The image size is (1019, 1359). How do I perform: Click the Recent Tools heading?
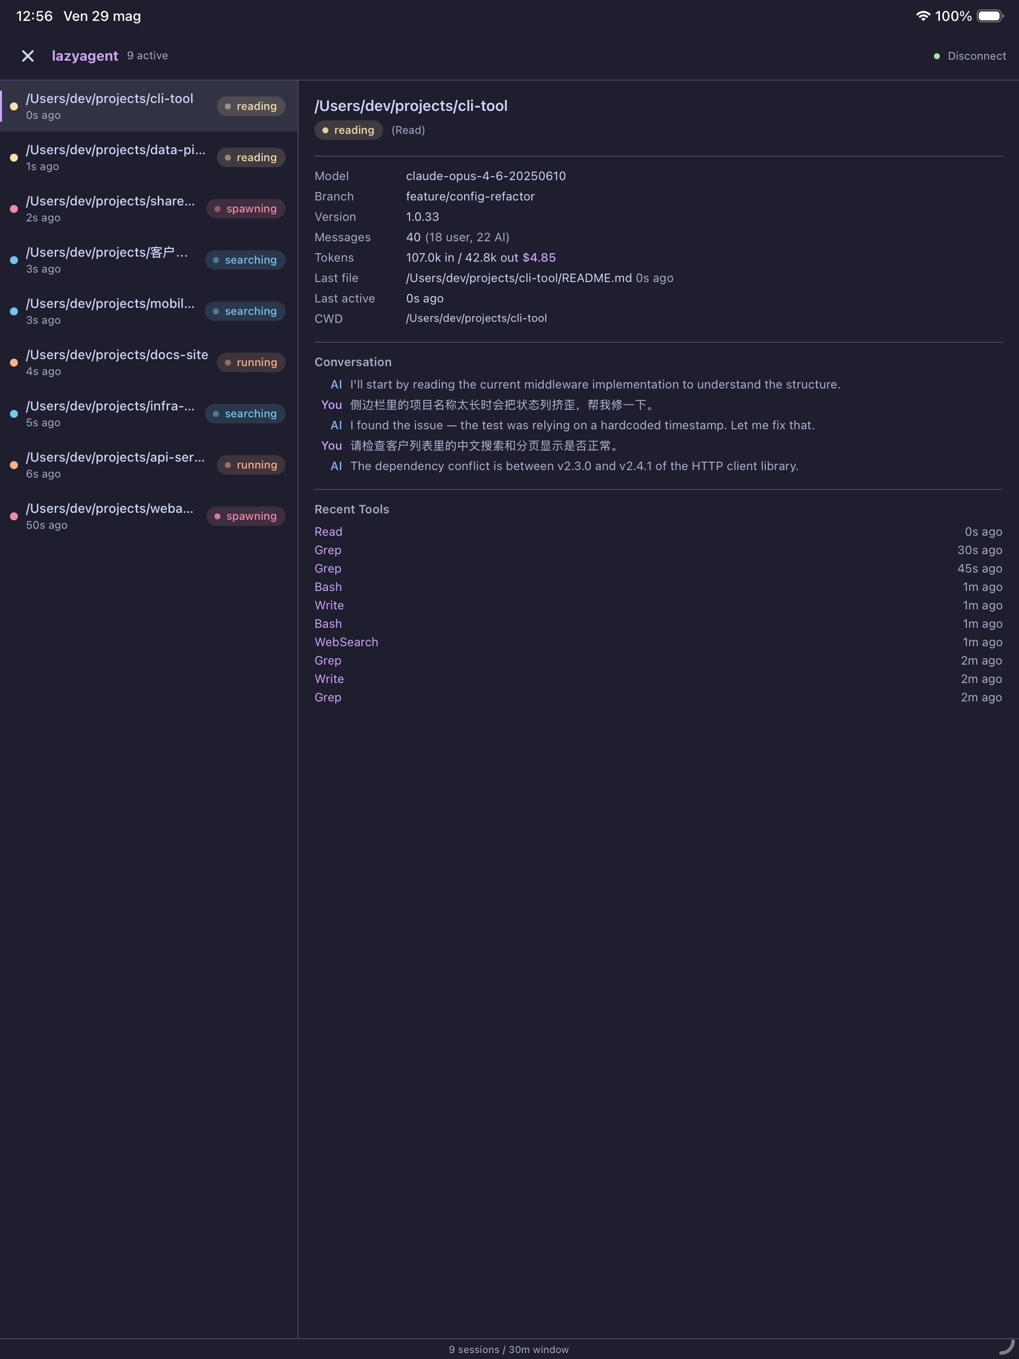[352, 509]
